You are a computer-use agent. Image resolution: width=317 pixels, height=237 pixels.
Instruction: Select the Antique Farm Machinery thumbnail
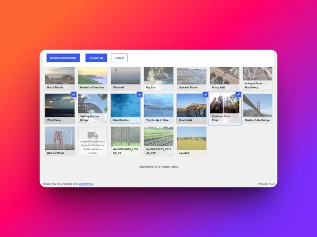pos(258,79)
